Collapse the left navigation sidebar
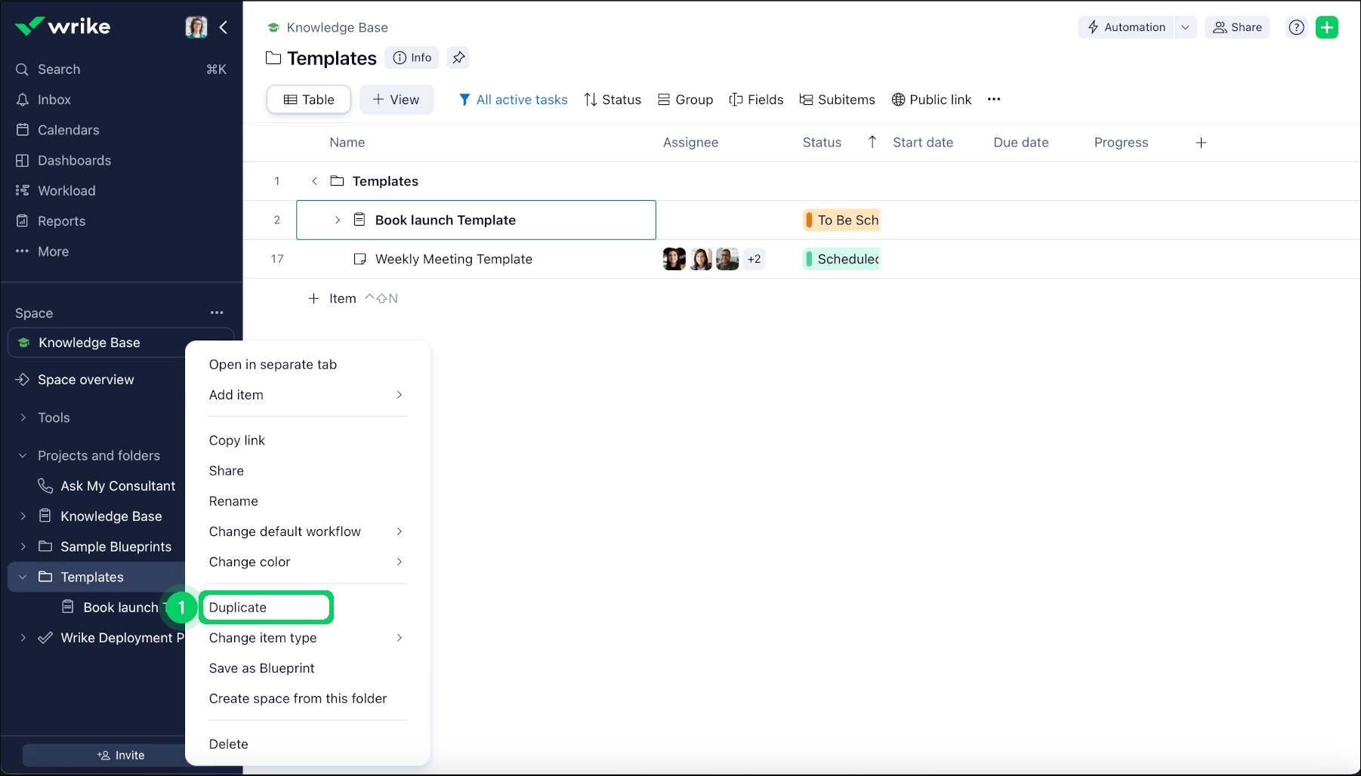 click(x=224, y=26)
